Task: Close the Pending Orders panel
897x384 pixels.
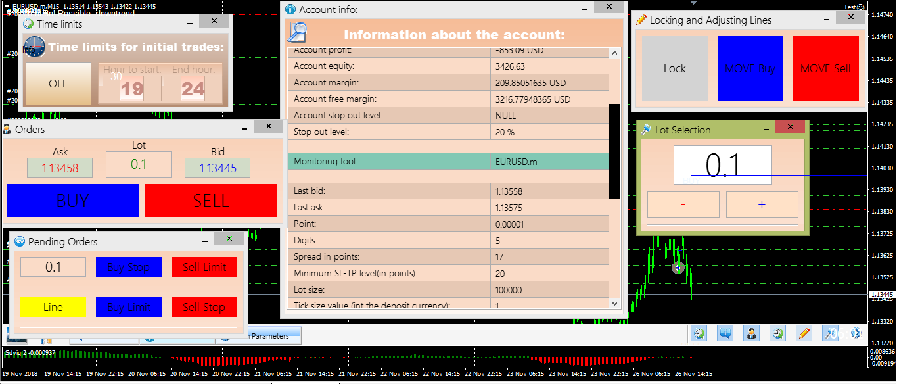Action: (229, 239)
